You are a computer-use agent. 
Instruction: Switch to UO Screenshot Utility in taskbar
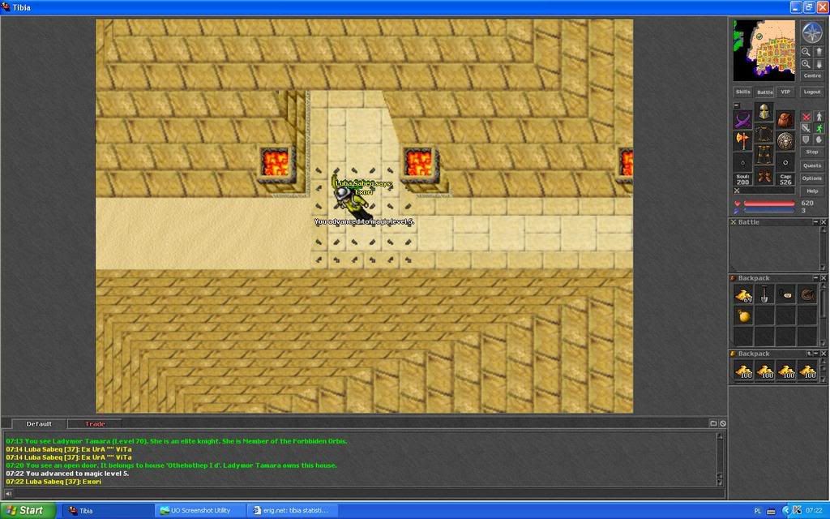pyautogui.click(x=200, y=511)
